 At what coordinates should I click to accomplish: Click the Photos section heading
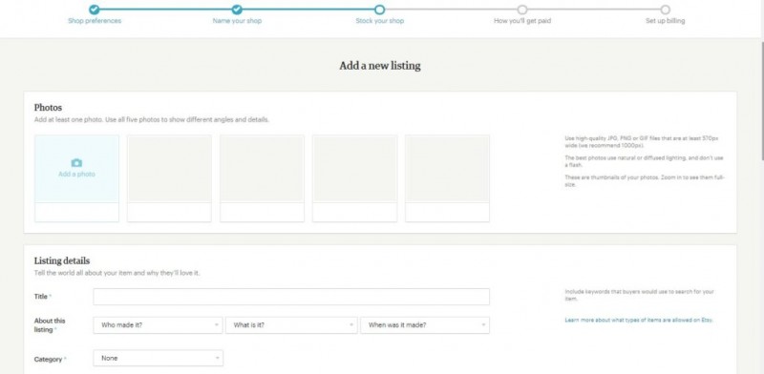click(x=48, y=108)
